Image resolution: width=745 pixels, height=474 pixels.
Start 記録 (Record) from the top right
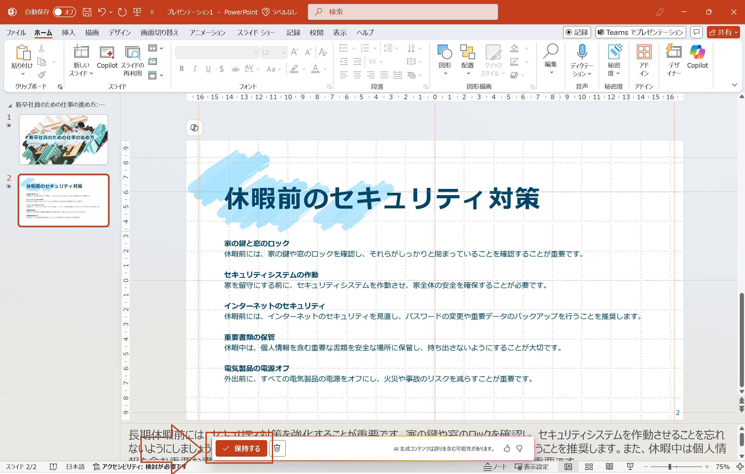click(x=577, y=32)
